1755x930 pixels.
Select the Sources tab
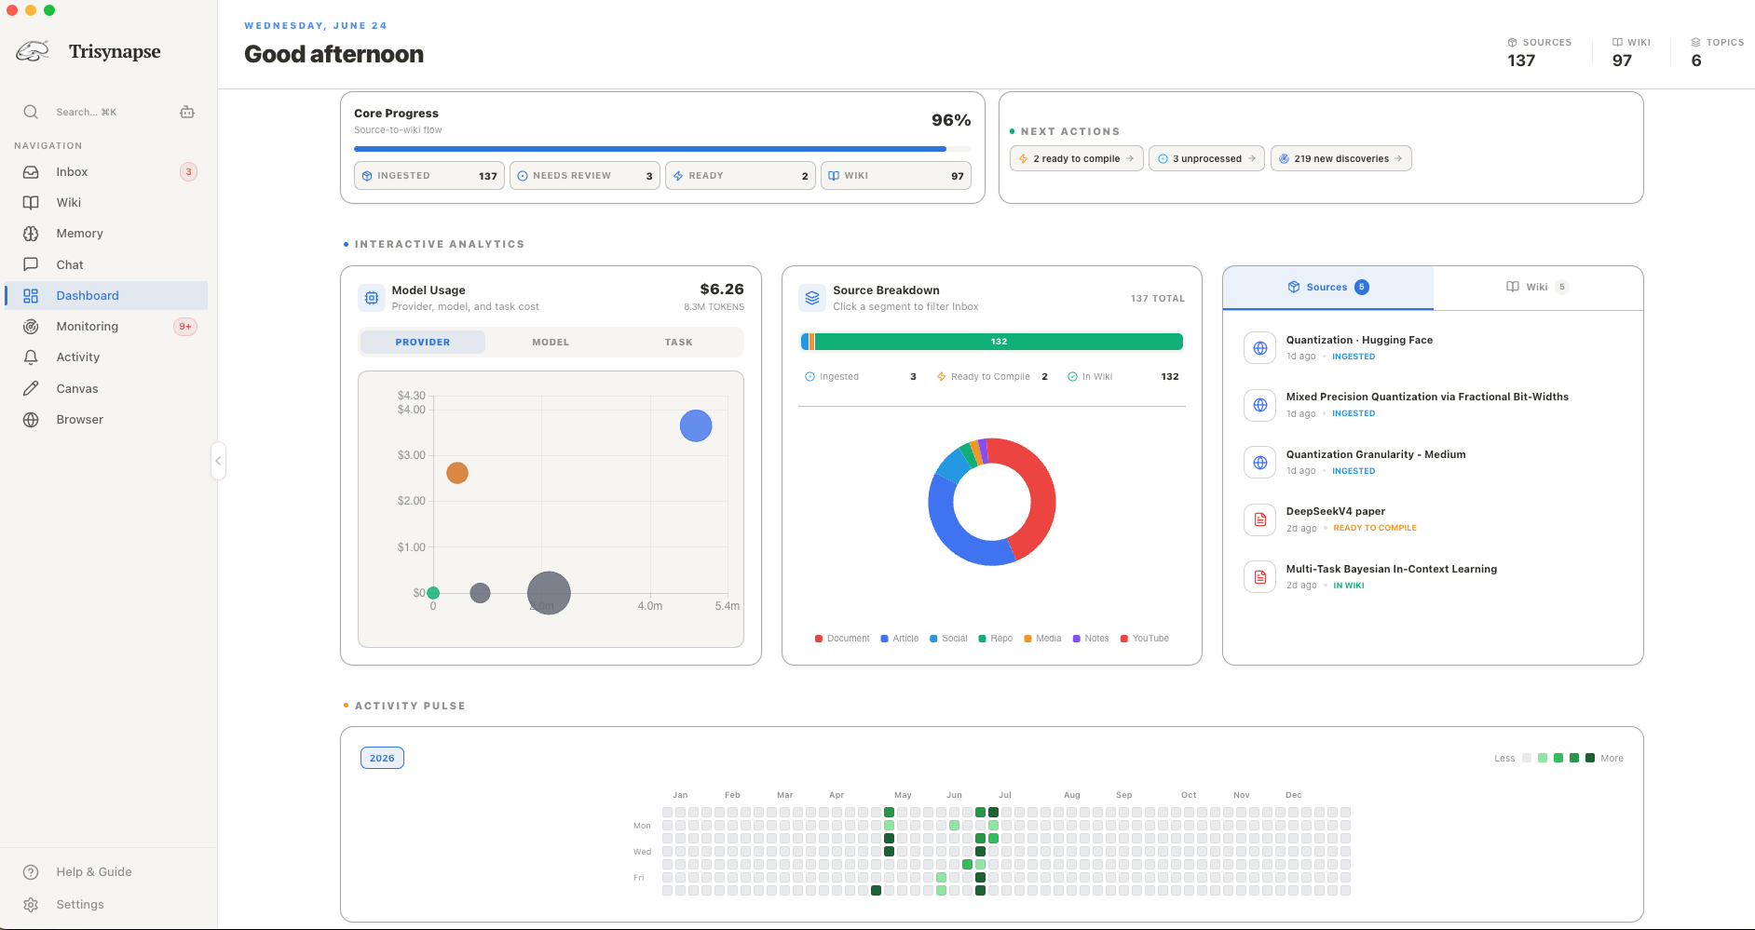tap(1328, 288)
